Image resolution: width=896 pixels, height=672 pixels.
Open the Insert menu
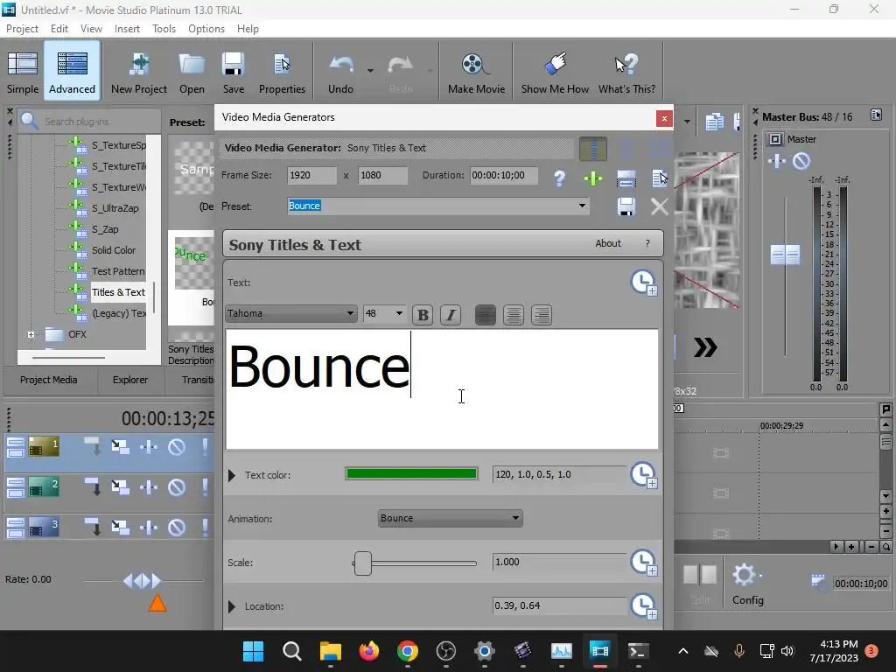(127, 29)
